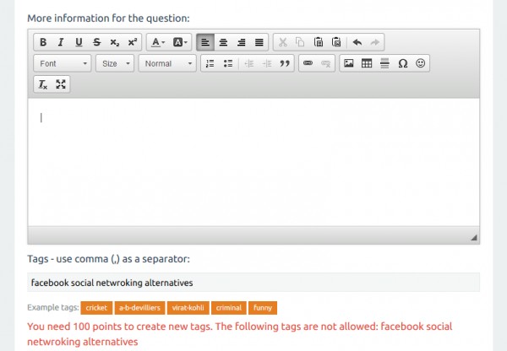This screenshot has height=351, width=507.
Task: Insert a table
Action: (x=367, y=63)
